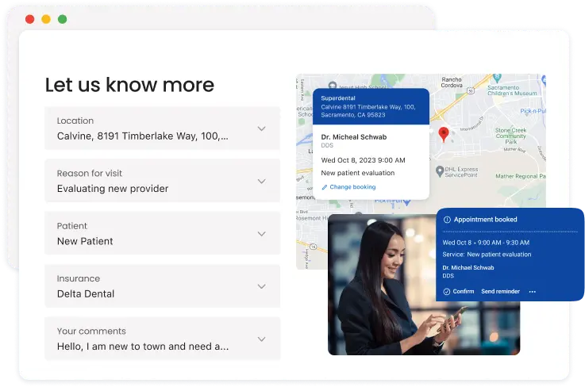Click the green maximize window dot

[x=62, y=19]
